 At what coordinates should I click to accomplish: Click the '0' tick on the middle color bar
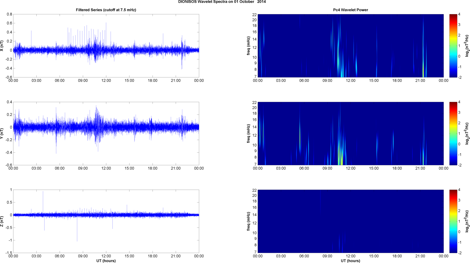[x=459, y=144]
